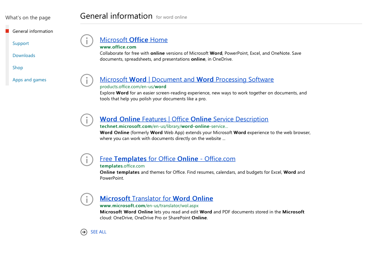The width and height of the screenshot is (369, 257).
Task: Click the templates.office.com URL text
Action: (x=122, y=166)
